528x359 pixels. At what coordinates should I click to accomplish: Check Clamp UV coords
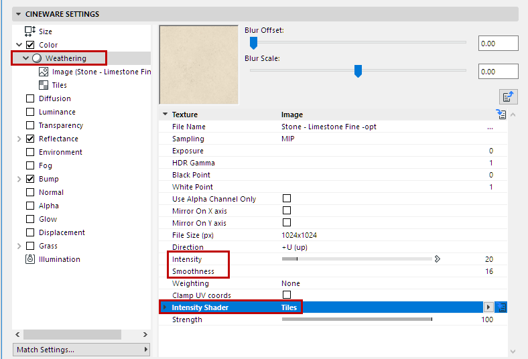pyautogui.click(x=287, y=295)
